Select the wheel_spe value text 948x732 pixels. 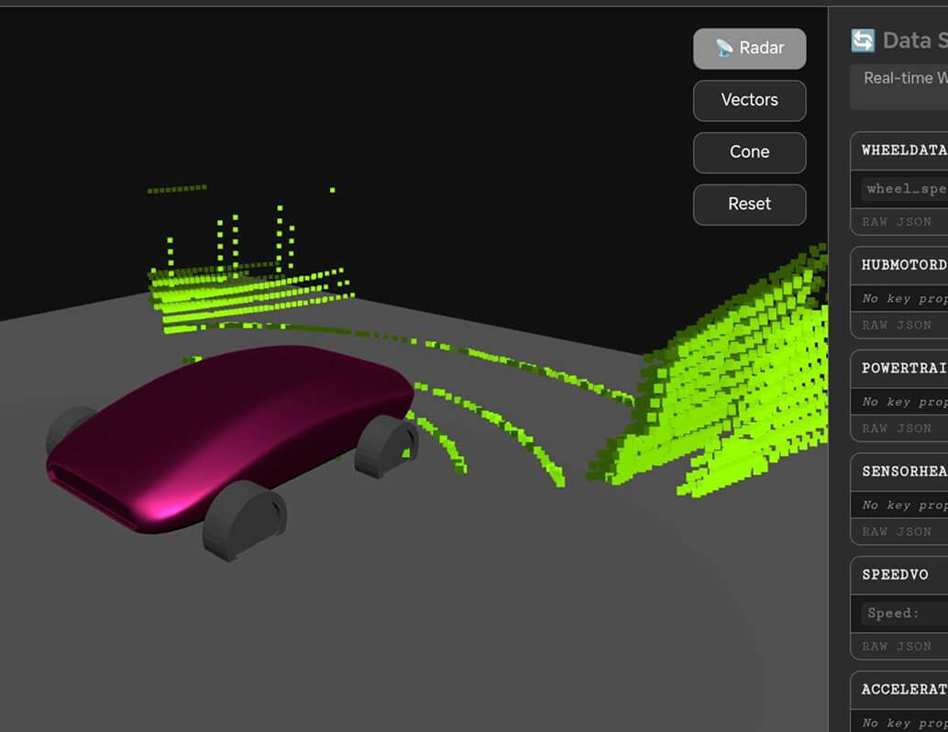(x=905, y=189)
